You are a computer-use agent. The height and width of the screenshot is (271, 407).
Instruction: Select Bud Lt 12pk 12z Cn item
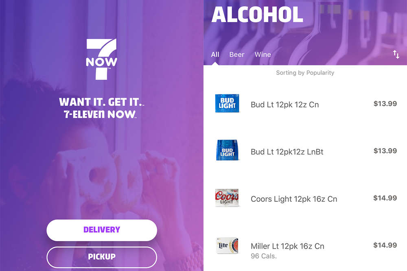[305, 104]
